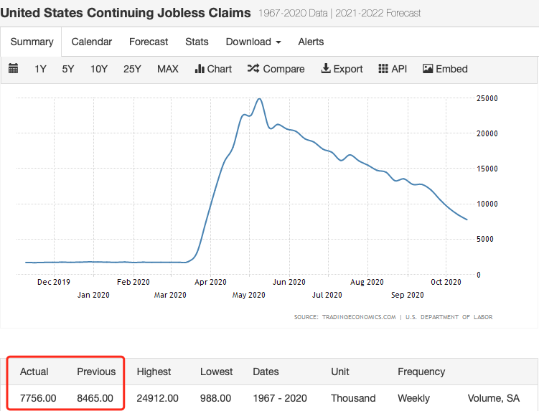Open the Stats tab

click(197, 42)
